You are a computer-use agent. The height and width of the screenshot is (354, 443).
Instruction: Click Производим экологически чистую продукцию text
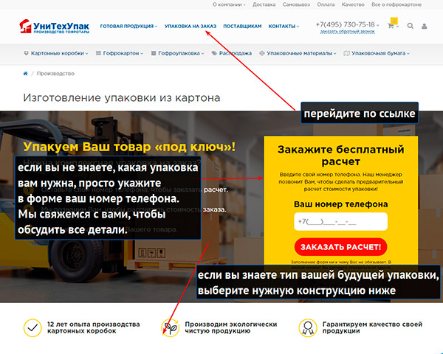(x=231, y=327)
